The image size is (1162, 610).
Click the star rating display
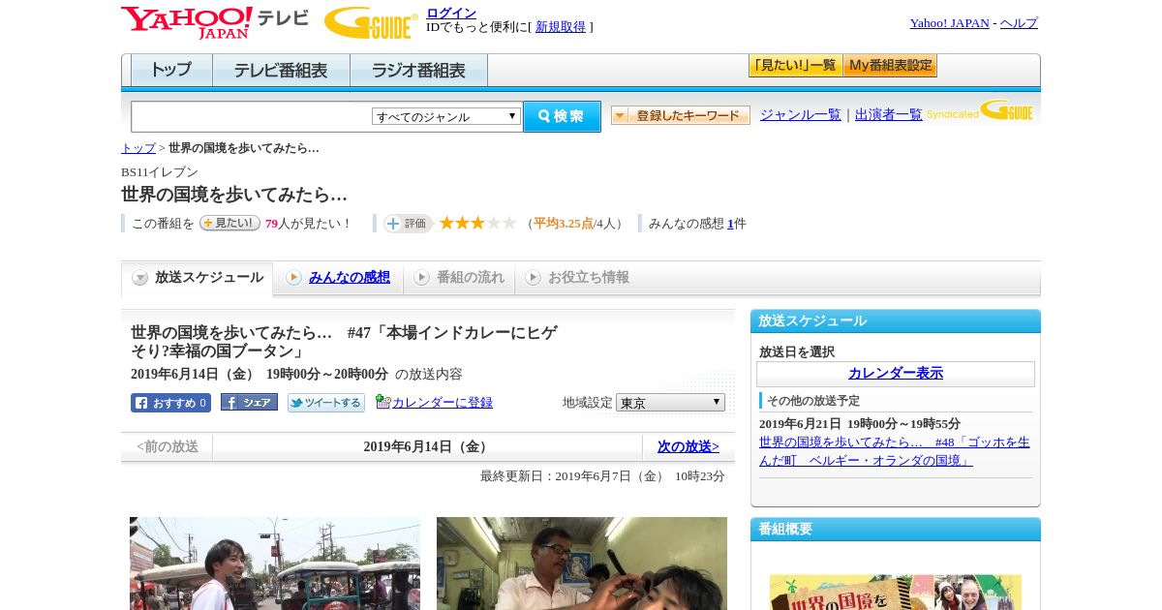click(477, 223)
